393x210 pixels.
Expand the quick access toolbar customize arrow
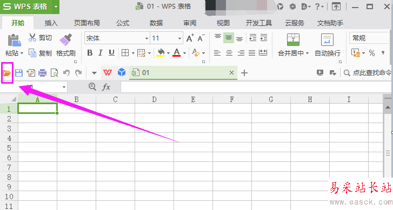(94, 73)
